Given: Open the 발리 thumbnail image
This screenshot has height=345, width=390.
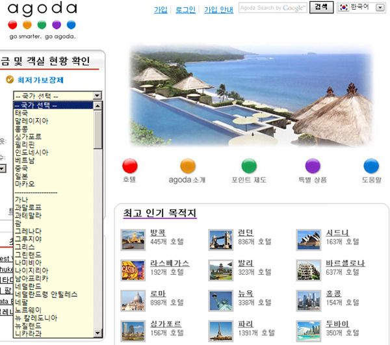Looking at the screenshot, I should tap(221, 270).
